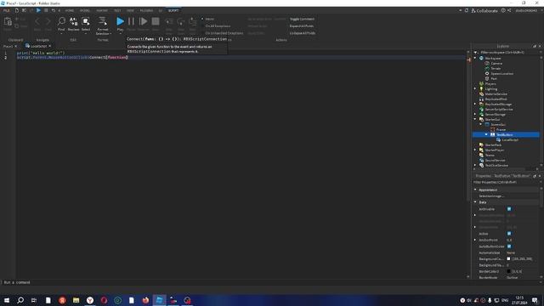Collapse the Appearance properties section
This screenshot has height=306, width=544.
[475, 190]
